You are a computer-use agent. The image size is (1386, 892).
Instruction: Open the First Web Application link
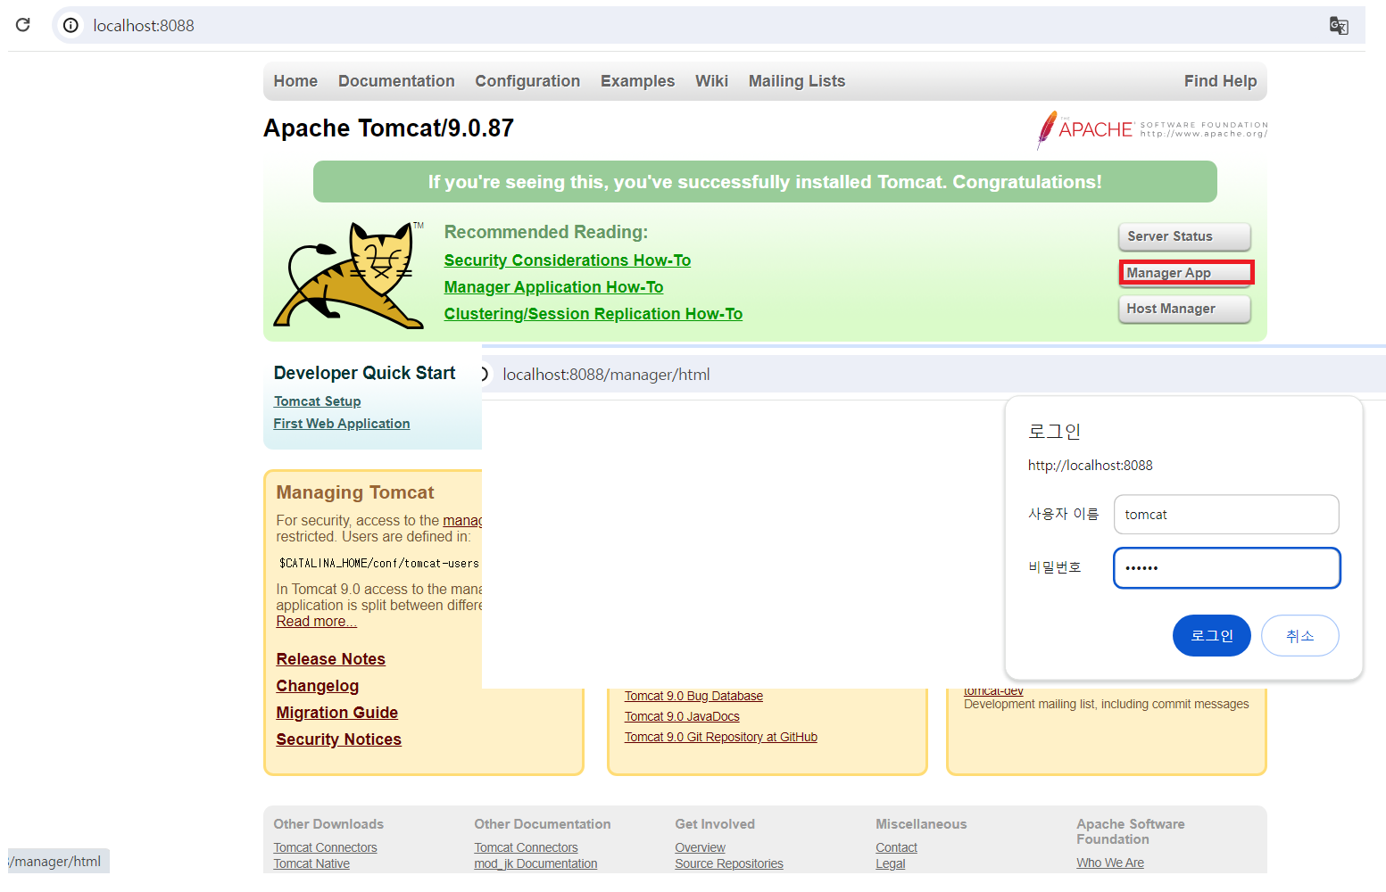point(342,424)
